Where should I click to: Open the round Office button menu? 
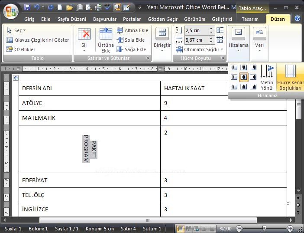[11, 11]
